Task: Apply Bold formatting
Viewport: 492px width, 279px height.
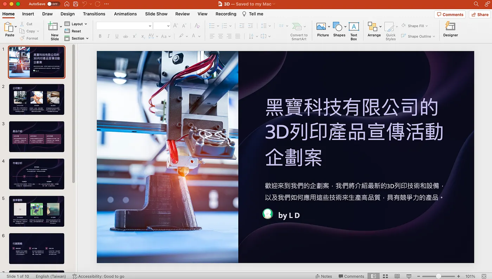Action: click(x=100, y=36)
